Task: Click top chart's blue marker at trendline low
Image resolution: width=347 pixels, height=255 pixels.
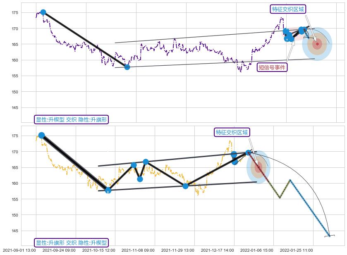Action: pos(127,67)
